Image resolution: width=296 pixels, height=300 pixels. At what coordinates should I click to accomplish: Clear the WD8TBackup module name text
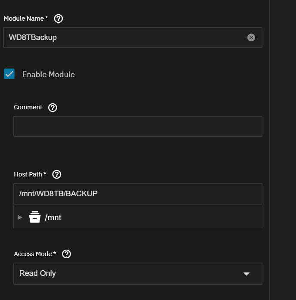click(251, 37)
